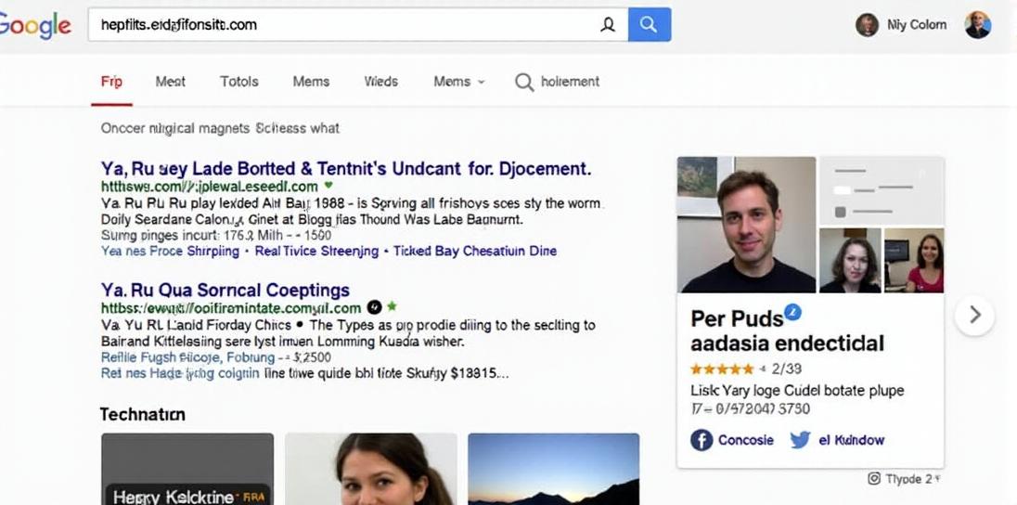Click the blue verified badge beside Per Puds
This screenshot has height=505, width=1017.
coord(792,313)
